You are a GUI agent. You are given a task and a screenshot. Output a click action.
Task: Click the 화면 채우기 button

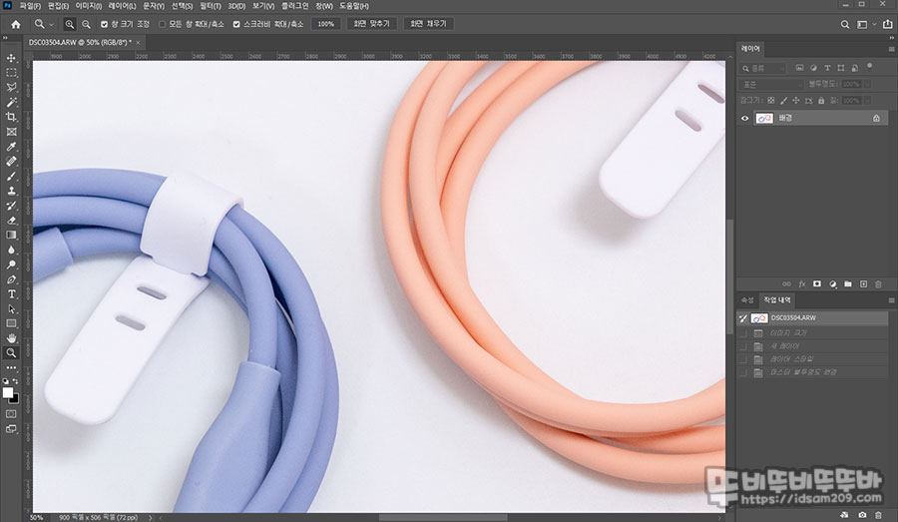[x=428, y=24]
